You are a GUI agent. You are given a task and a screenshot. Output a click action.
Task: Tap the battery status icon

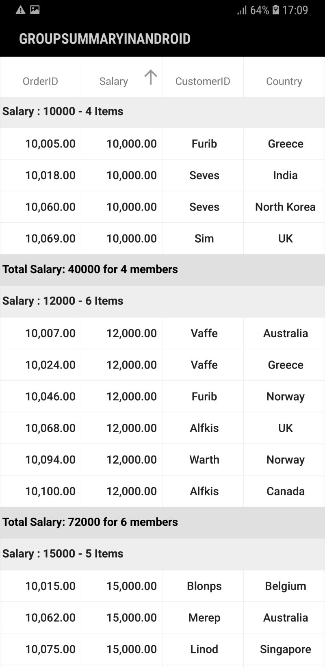point(276,10)
